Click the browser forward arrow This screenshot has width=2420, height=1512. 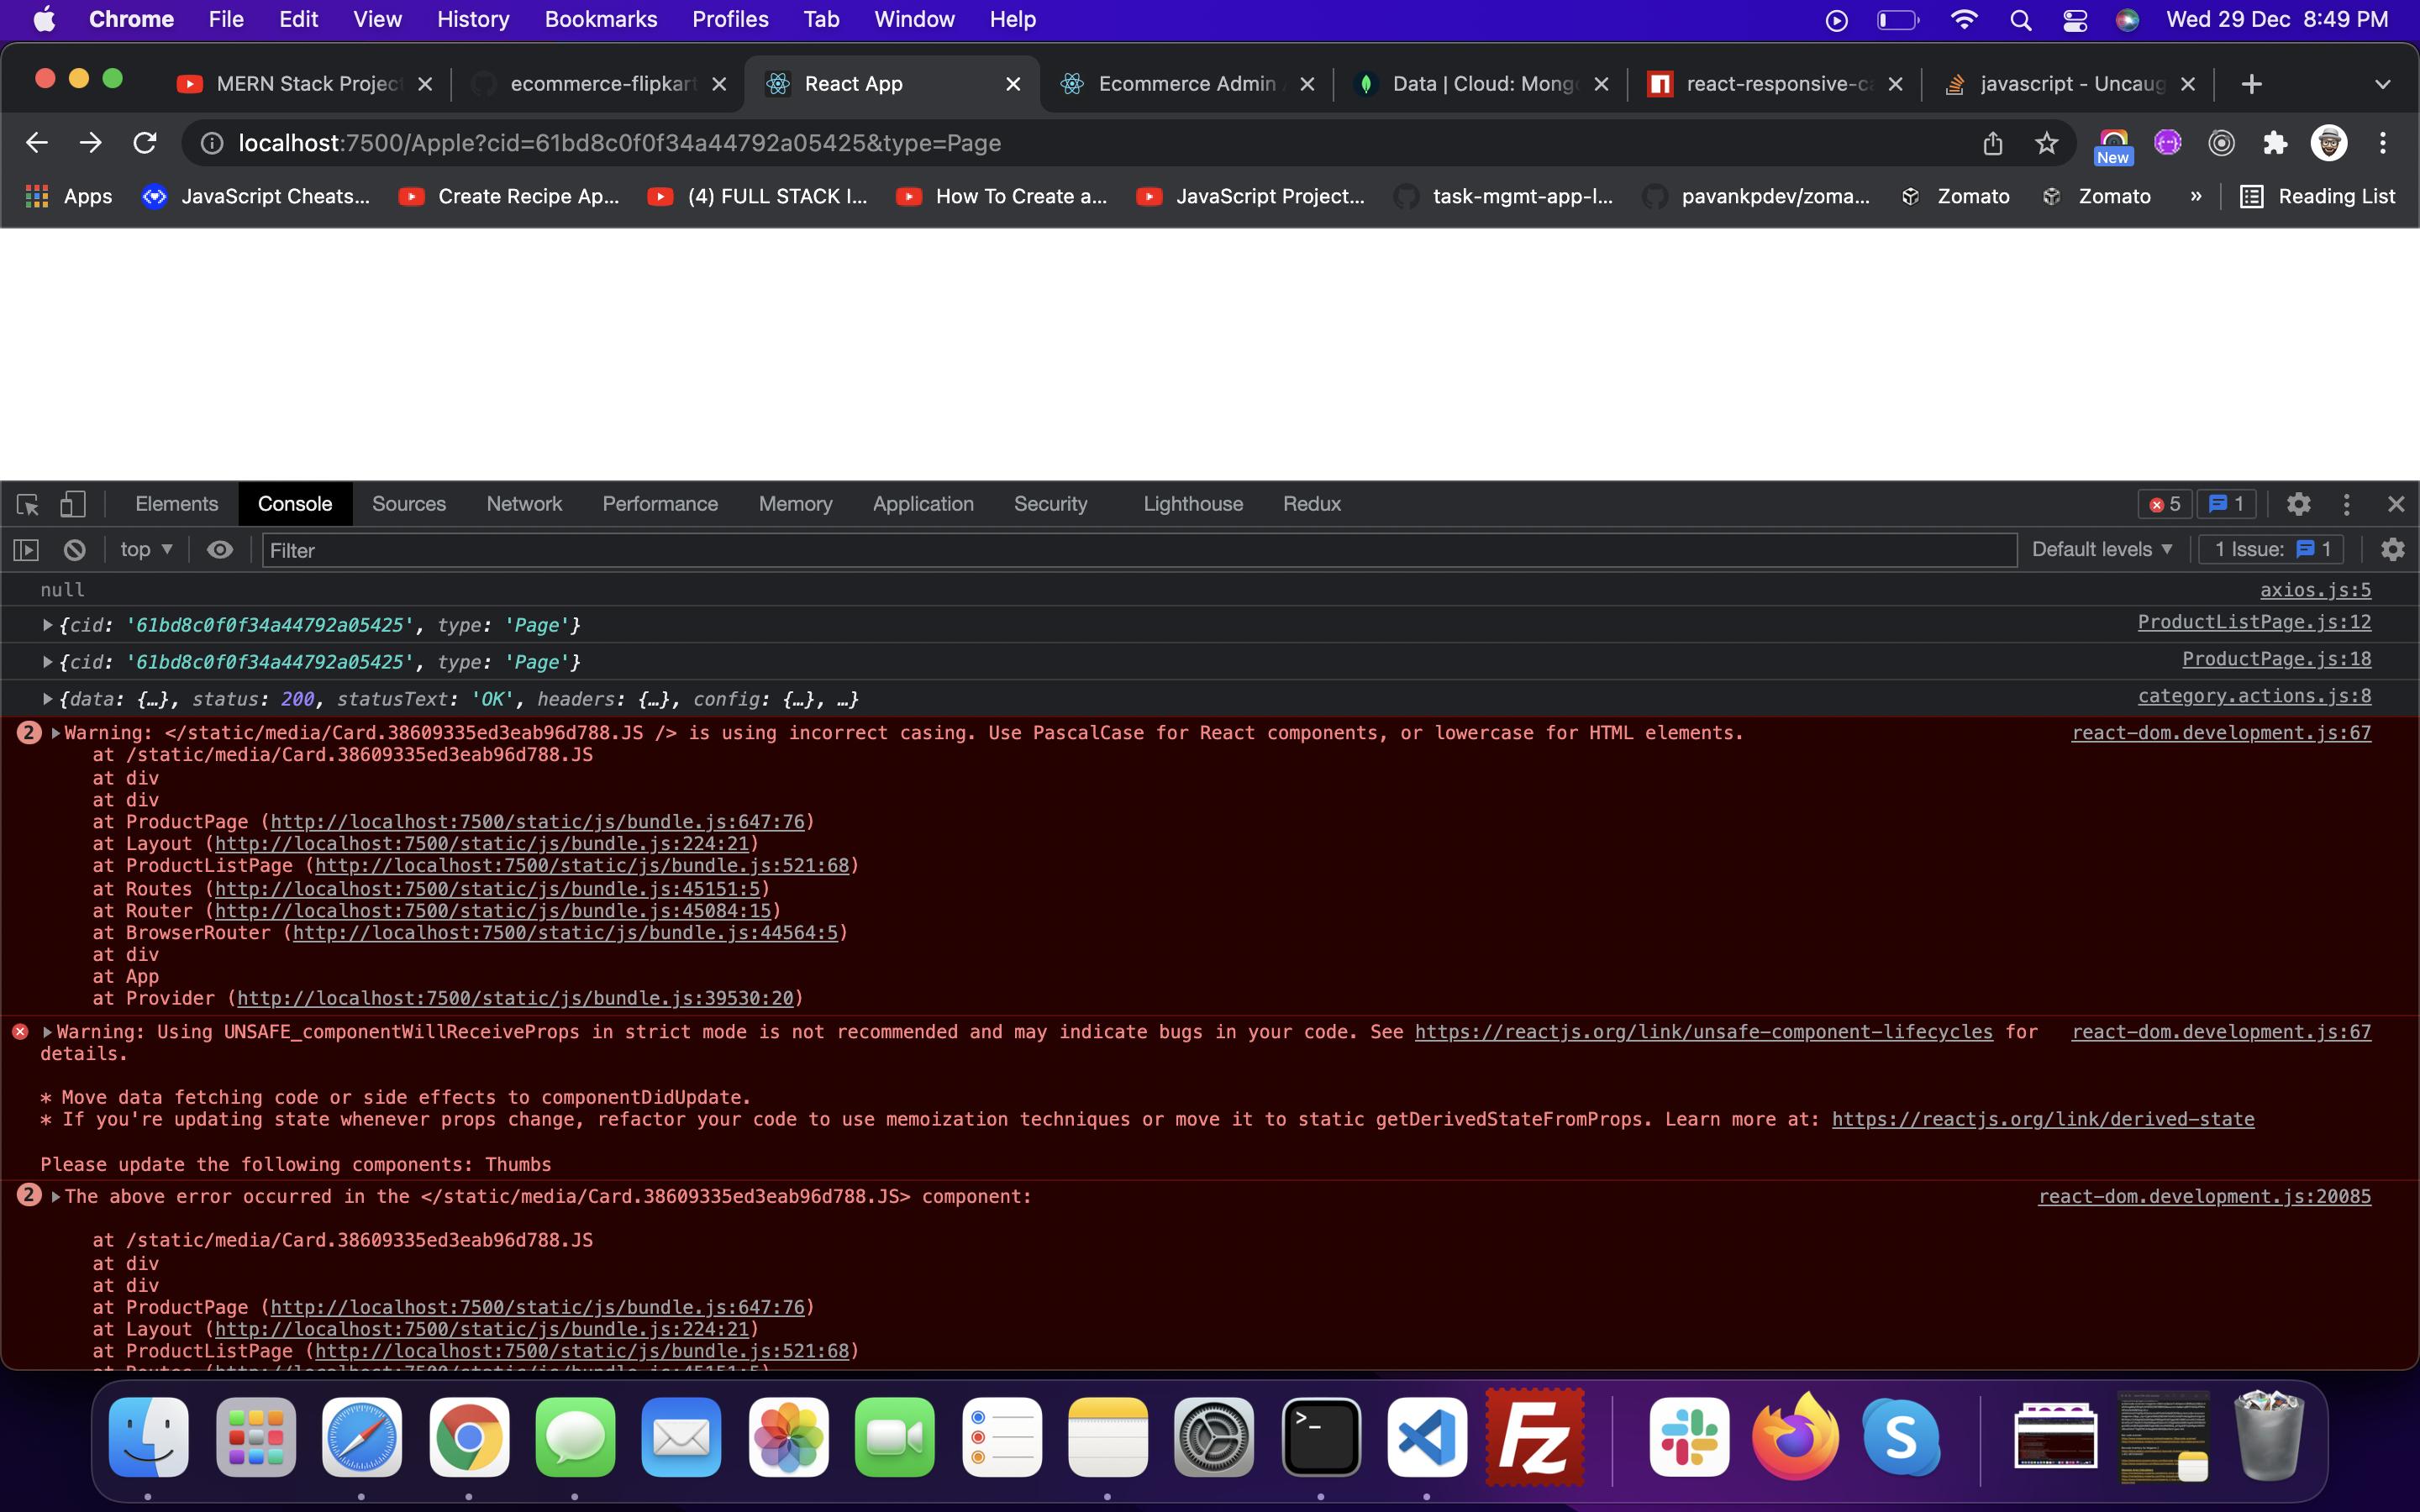pos(91,143)
